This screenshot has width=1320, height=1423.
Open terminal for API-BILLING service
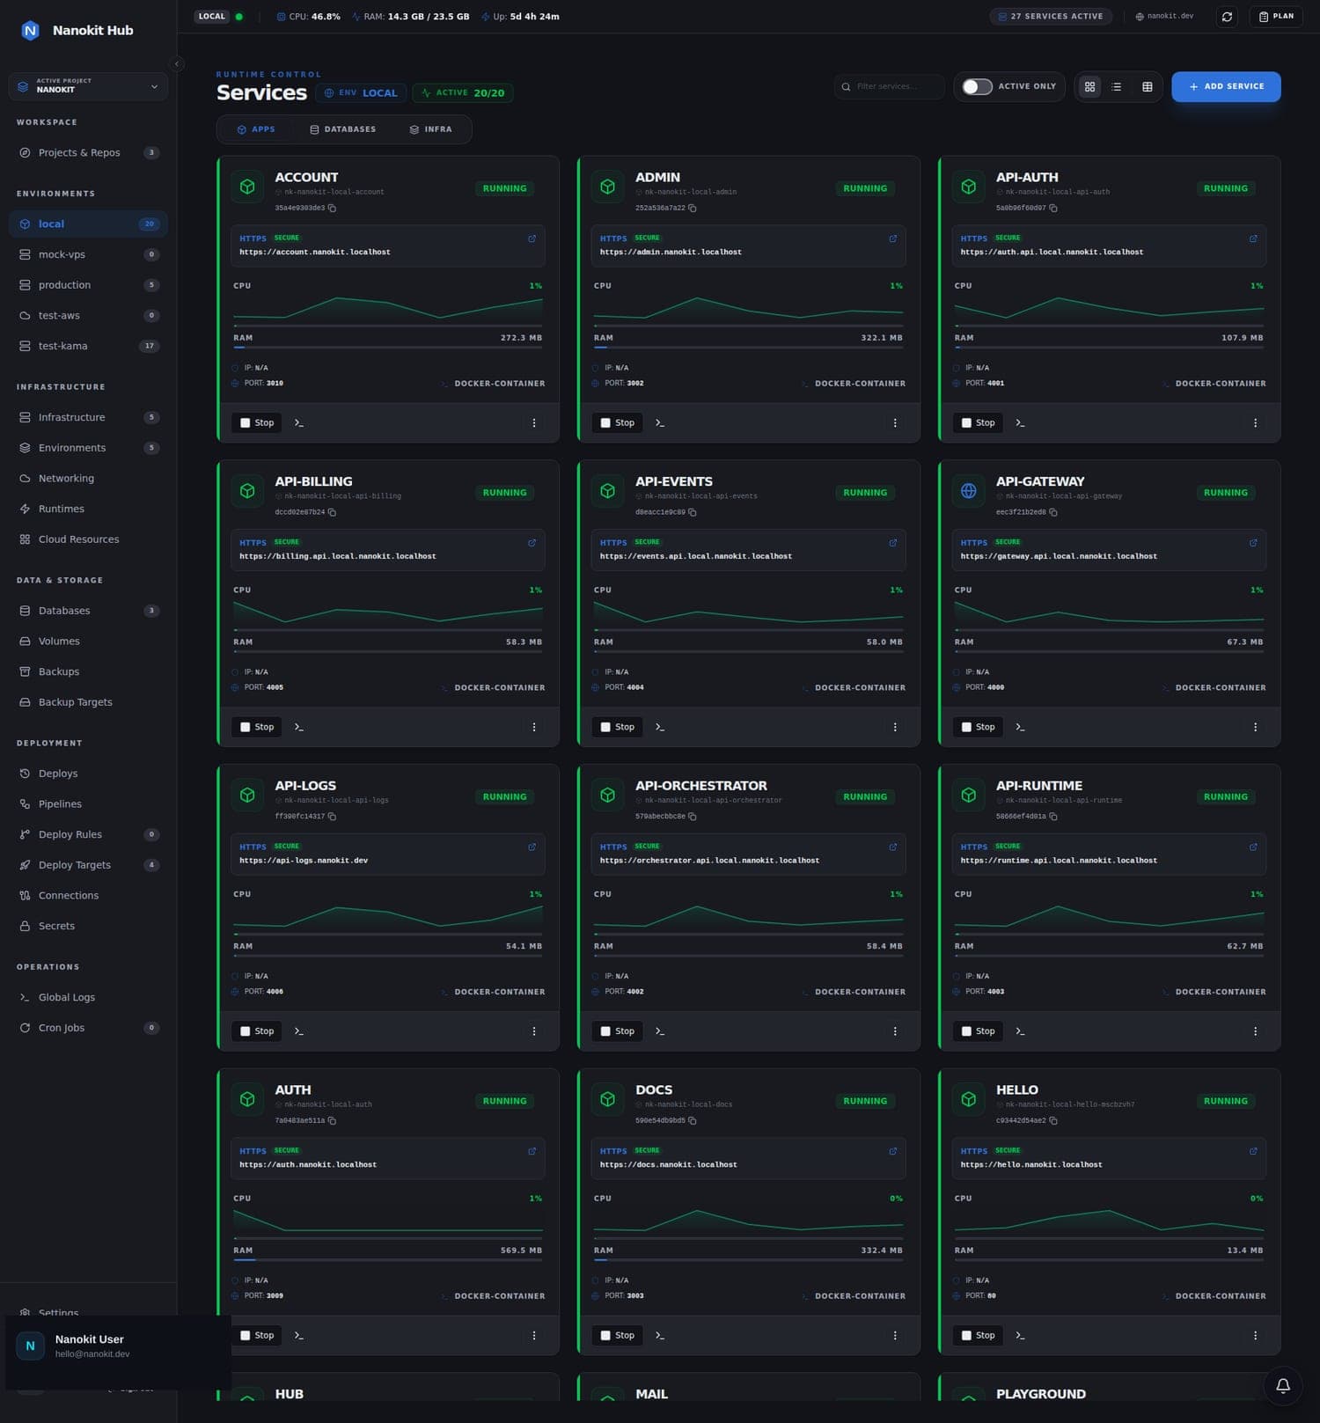(299, 728)
